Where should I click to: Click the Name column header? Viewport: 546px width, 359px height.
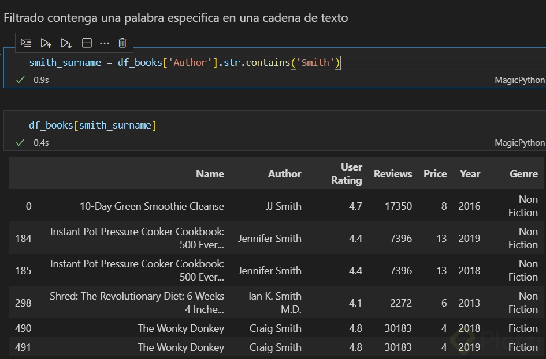point(210,173)
